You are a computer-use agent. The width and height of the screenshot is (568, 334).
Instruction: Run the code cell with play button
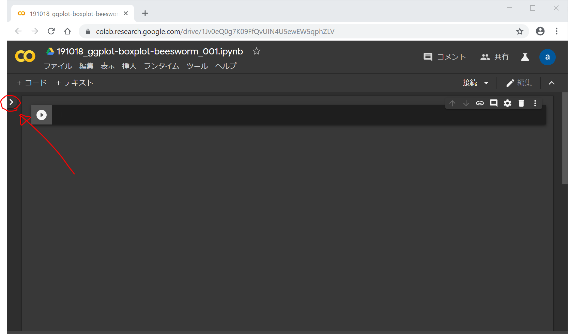pos(42,115)
